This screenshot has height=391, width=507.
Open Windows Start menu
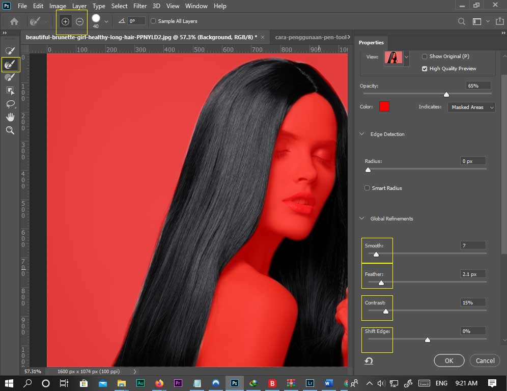click(x=9, y=383)
